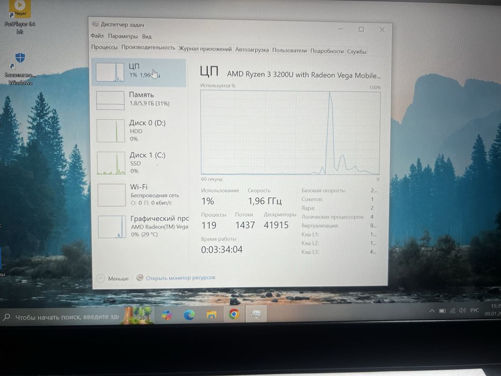
Task: Open the Подробности tab
Action: coord(327,51)
